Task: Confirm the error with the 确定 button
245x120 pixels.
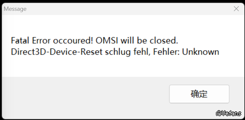Action: (x=199, y=94)
